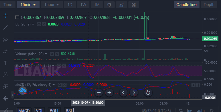The image size is (221, 112).
Task: Click the 0.006000 price axis label
Action: coord(211,19)
